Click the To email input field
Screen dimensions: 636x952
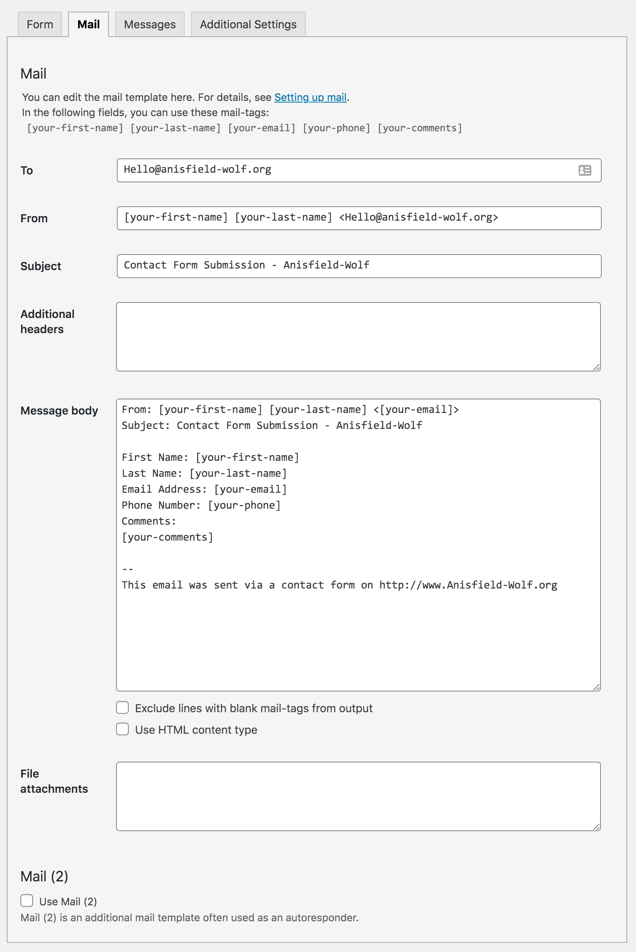pos(359,170)
